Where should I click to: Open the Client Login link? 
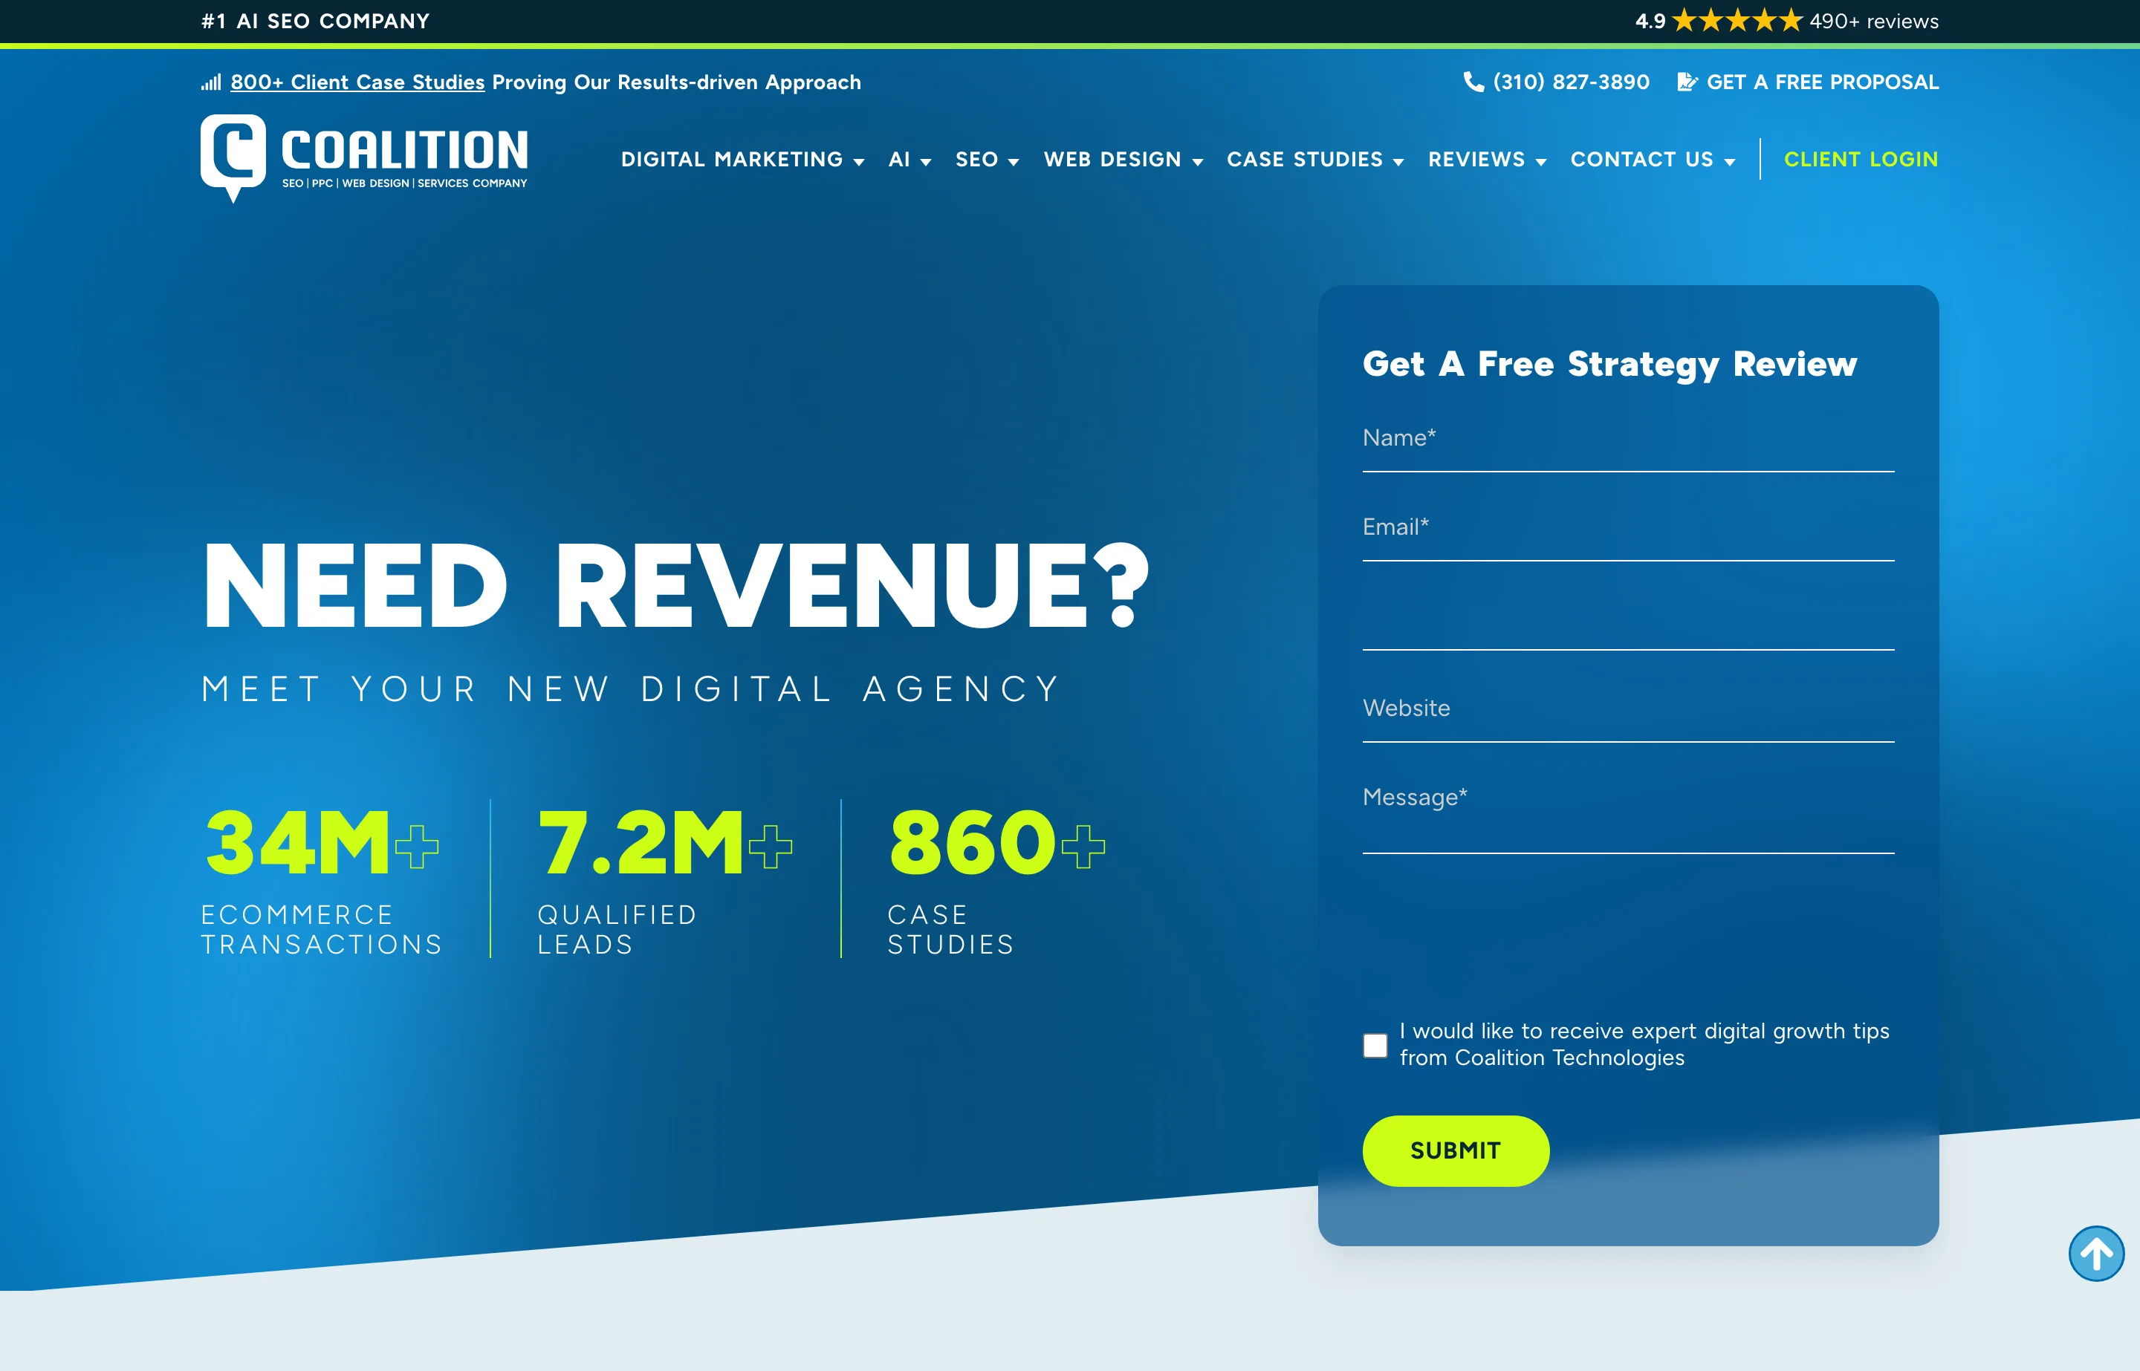(1861, 160)
